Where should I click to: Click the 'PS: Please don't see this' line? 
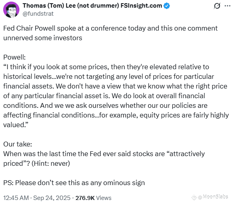(74, 183)
